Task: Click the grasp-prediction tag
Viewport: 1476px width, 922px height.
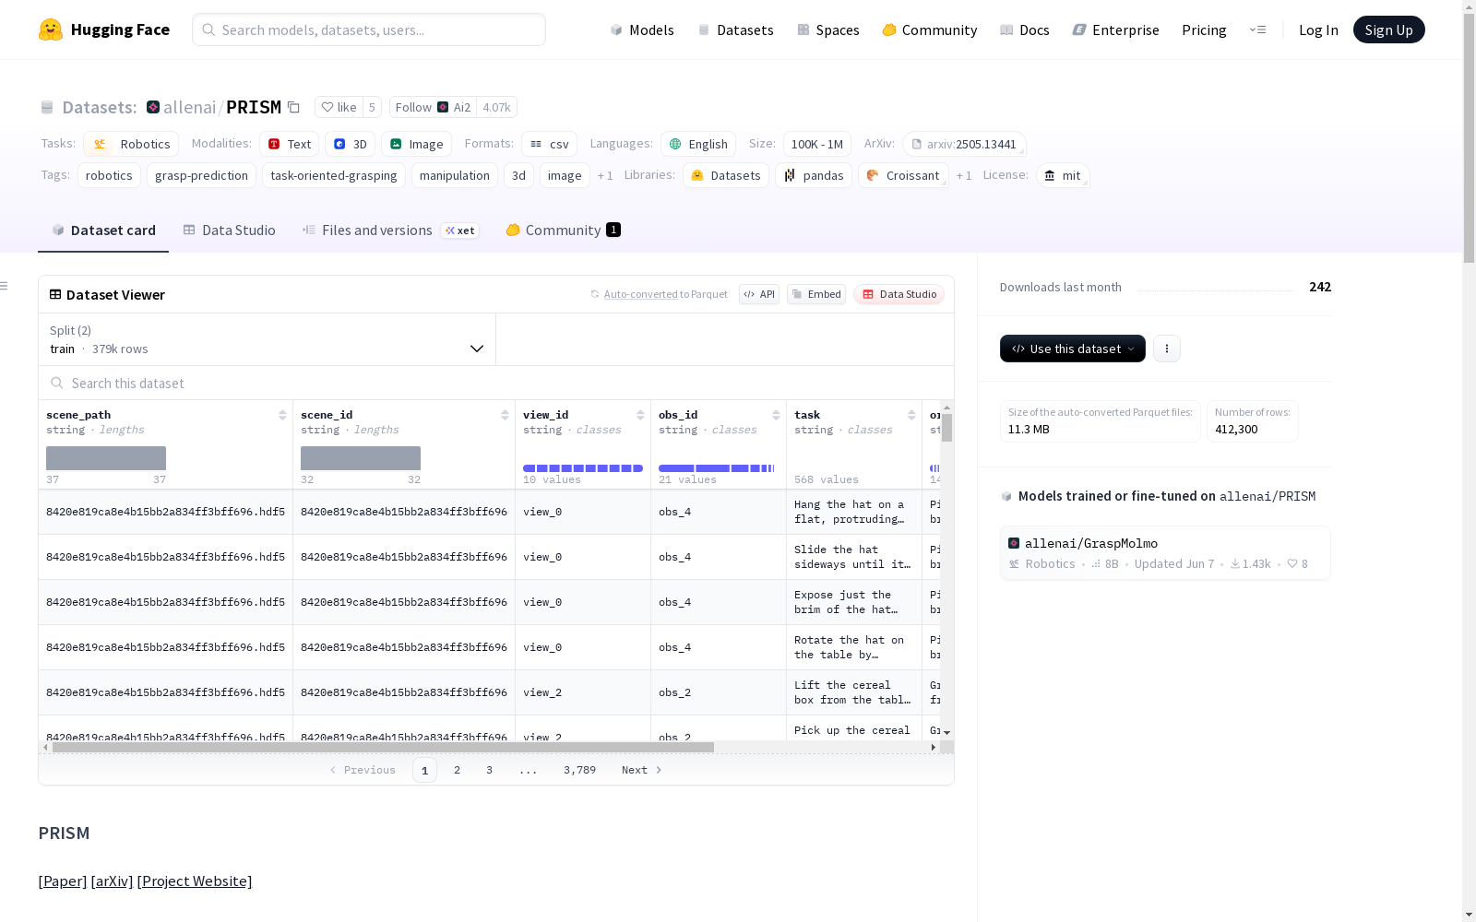Action: (x=201, y=175)
